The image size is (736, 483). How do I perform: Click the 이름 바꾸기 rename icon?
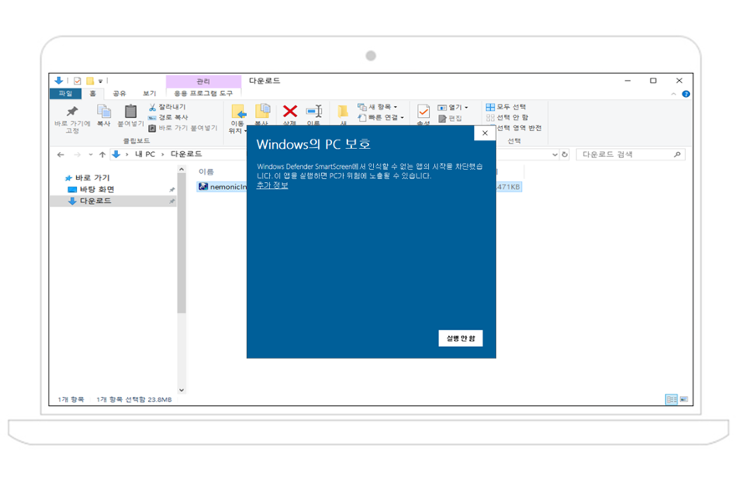click(314, 112)
